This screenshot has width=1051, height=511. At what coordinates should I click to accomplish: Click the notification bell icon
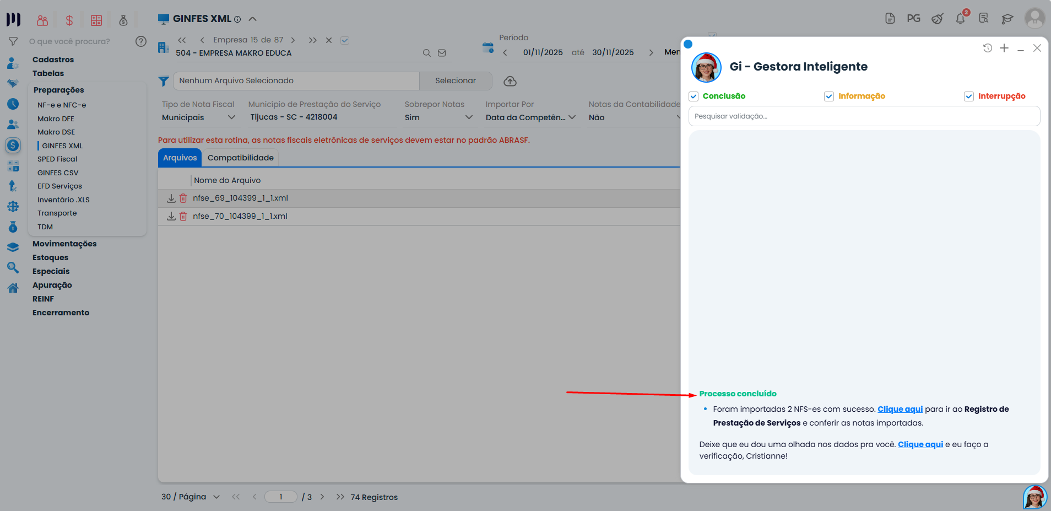960,18
